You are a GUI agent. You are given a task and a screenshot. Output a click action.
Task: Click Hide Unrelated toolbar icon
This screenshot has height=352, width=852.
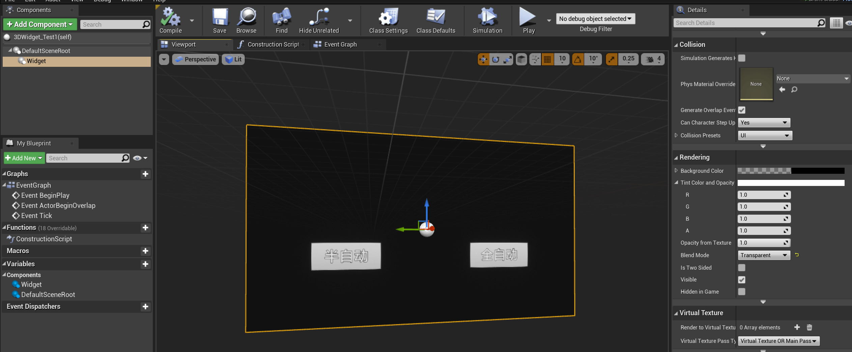(319, 21)
